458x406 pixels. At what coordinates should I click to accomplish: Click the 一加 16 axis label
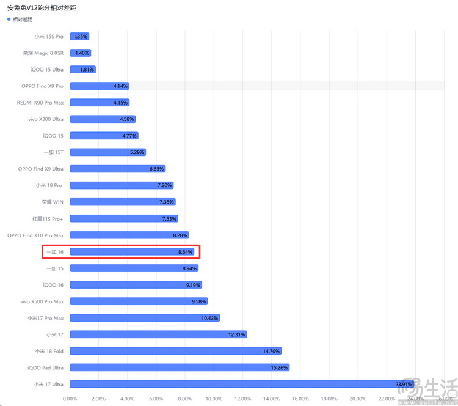pos(55,252)
